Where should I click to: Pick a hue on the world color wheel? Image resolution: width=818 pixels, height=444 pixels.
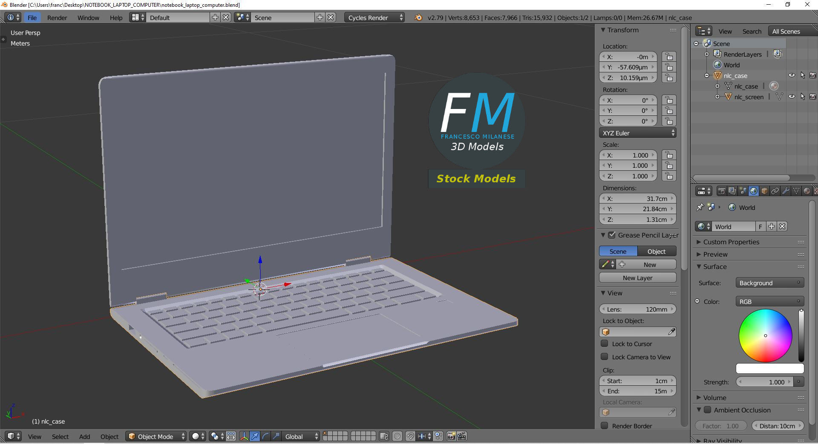(765, 335)
